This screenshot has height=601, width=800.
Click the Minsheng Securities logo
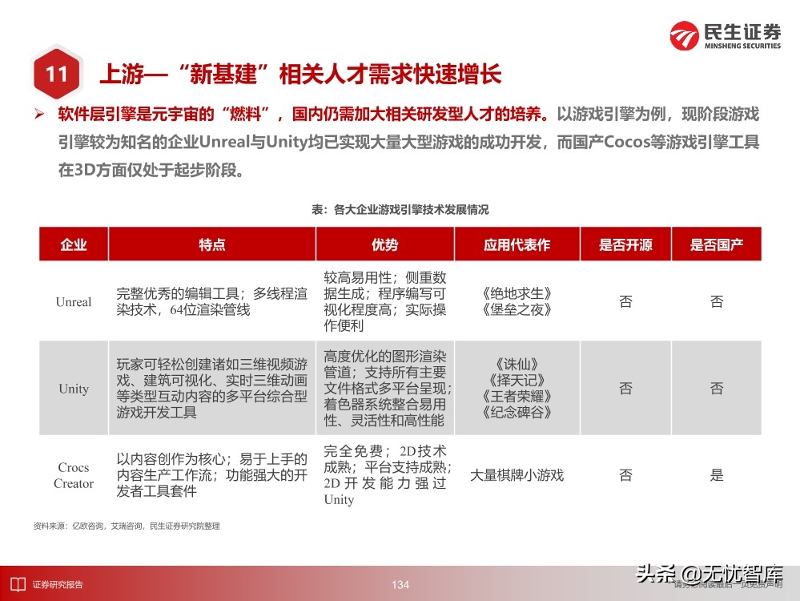click(x=725, y=36)
